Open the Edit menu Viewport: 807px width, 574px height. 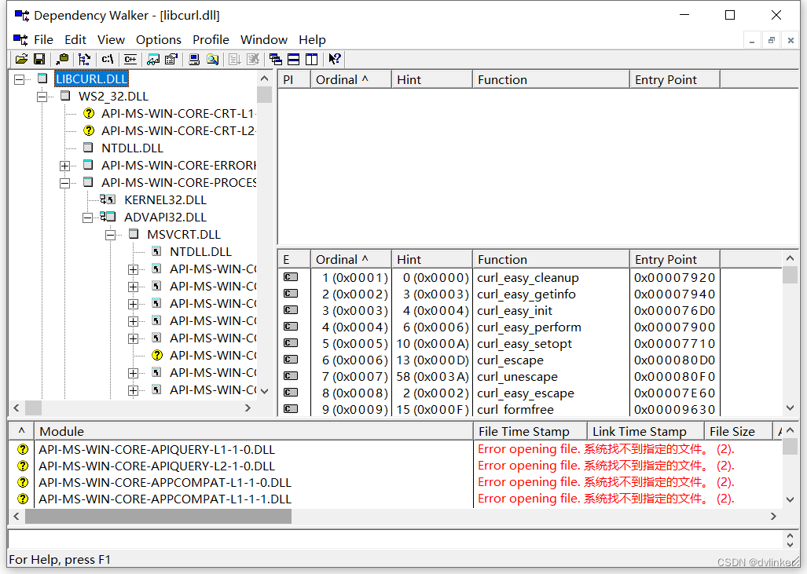(75, 39)
